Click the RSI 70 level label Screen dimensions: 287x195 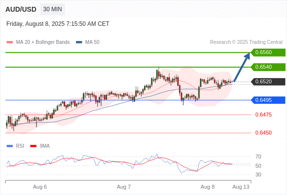pos(258,156)
